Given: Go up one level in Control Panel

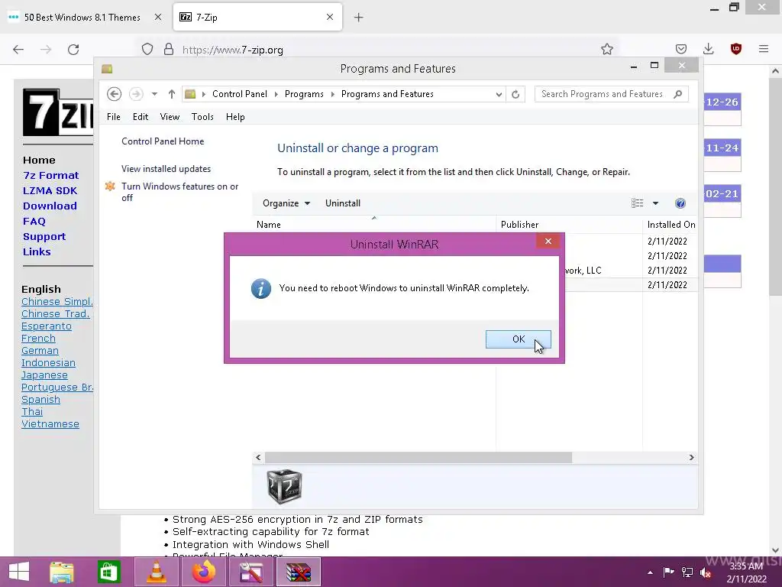Looking at the screenshot, I should [x=172, y=94].
